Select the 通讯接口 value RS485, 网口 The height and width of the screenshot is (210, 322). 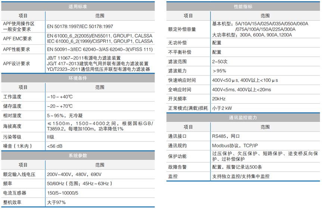point(227,137)
